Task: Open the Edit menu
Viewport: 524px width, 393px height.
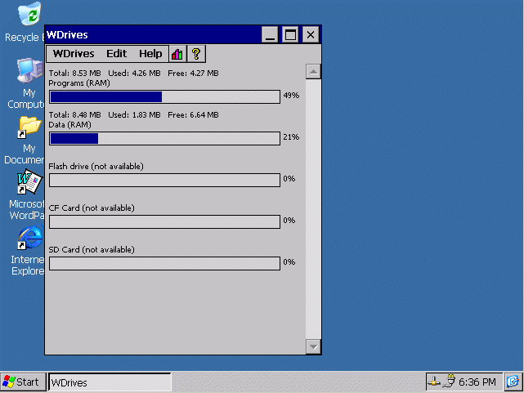Action: [x=117, y=54]
